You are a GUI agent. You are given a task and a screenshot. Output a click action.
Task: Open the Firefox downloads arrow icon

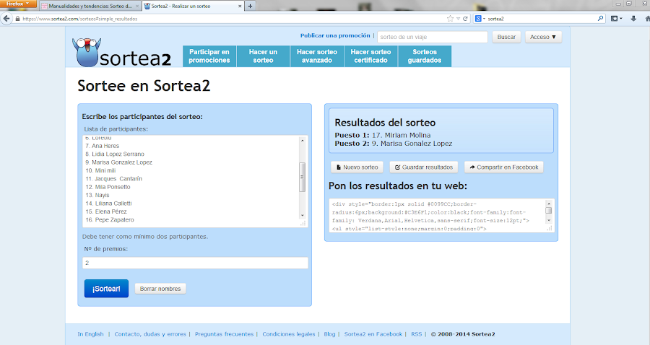coord(633,19)
